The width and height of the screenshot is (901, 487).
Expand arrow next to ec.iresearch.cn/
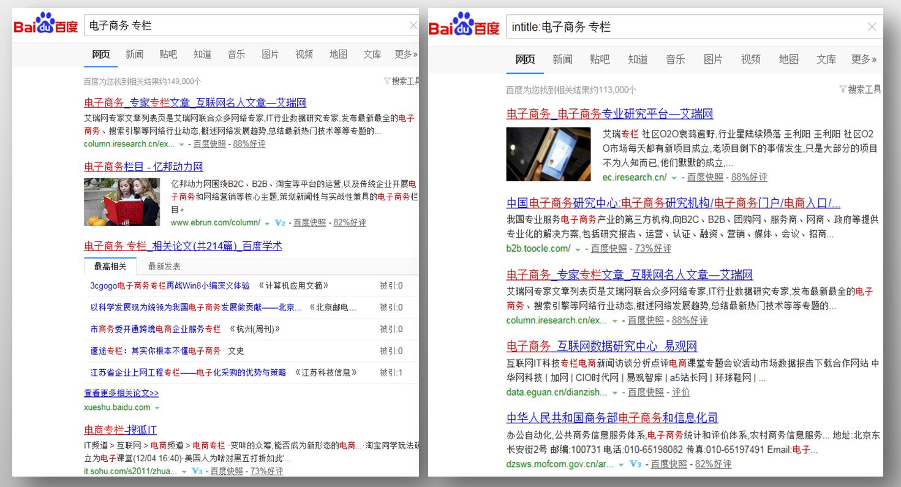click(674, 178)
